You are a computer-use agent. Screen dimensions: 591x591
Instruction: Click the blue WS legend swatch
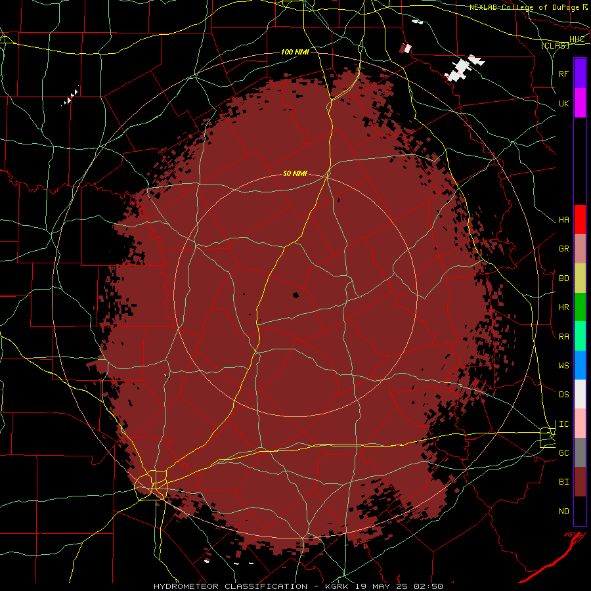click(580, 365)
